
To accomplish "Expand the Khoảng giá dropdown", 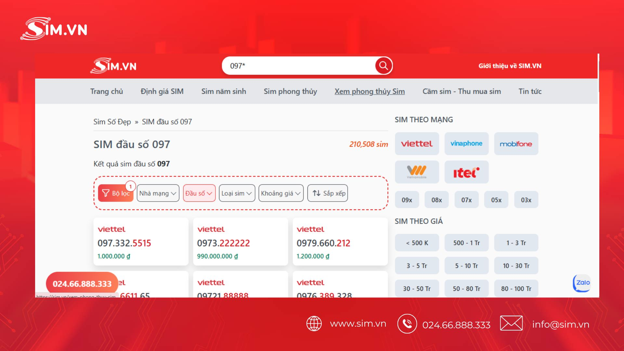I will [x=281, y=193].
